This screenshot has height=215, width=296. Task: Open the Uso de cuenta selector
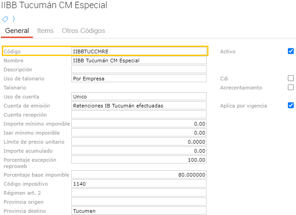[139, 97]
